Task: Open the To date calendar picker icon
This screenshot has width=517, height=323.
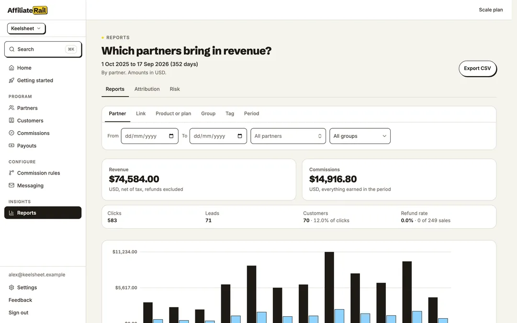Action: click(x=240, y=136)
